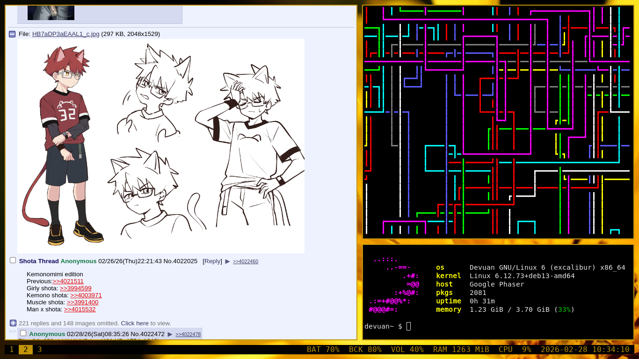The image size is (639, 359).
Task: Focus the colorful pipes animation terminal window
Action: pyautogui.click(x=498, y=122)
